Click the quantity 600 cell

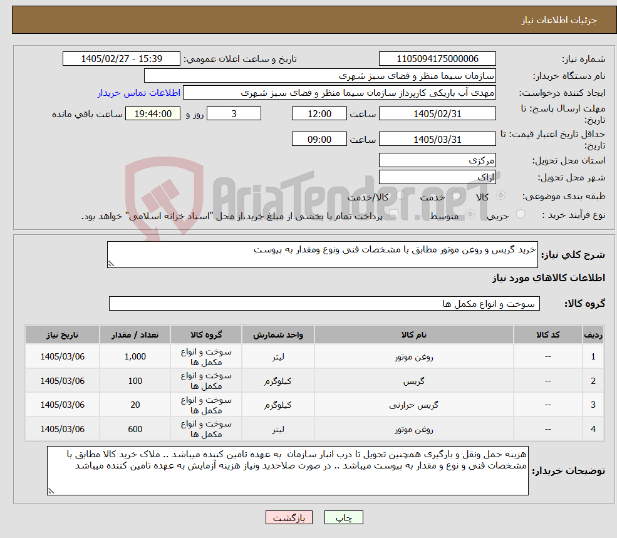click(135, 429)
